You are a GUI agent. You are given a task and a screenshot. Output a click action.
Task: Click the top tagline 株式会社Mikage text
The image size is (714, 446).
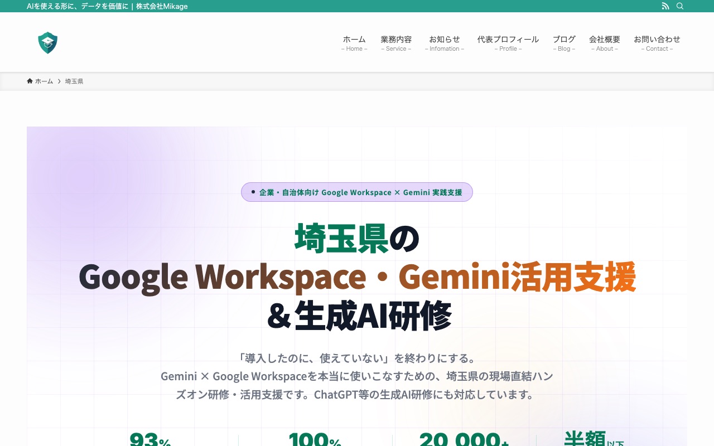pyautogui.click(x=162, y=6)
